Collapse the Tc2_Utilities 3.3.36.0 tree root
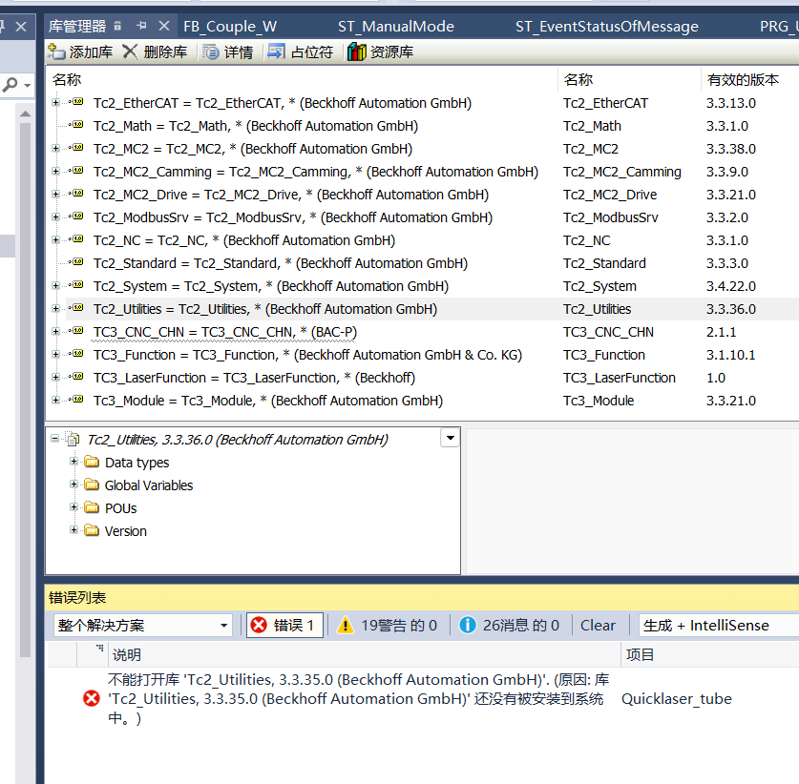 [55, 439]
